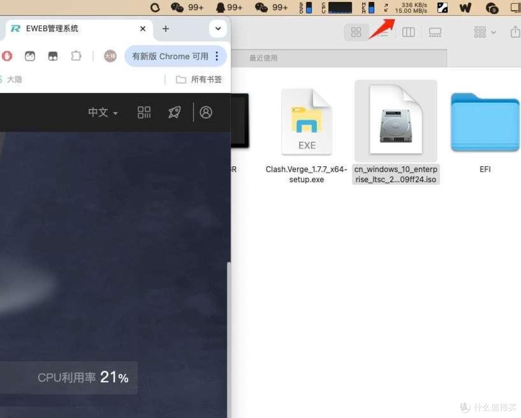Open the Finder group-by dropdown
The width and height of the screenshot is (521, 418).
pos(485,32)
